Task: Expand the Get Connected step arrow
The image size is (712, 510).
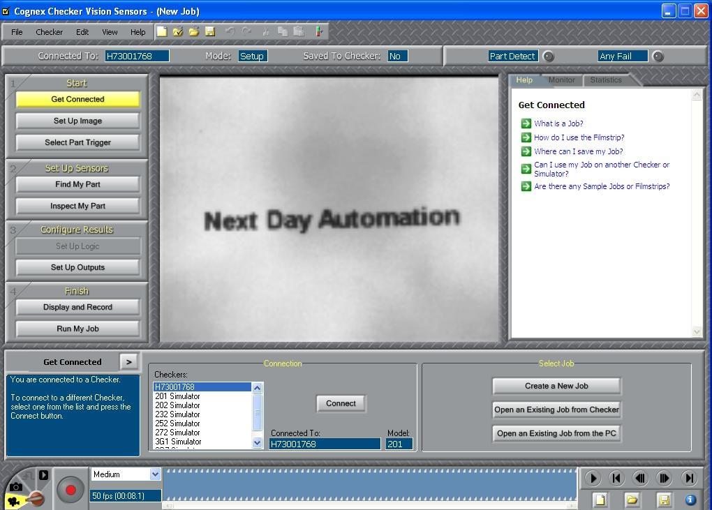Action: (x=128, y=361)
